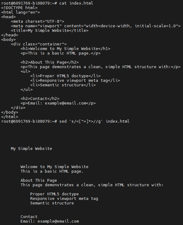Click the h2 "About This Page" source line

pyautogui.click(x=50, y=62)
